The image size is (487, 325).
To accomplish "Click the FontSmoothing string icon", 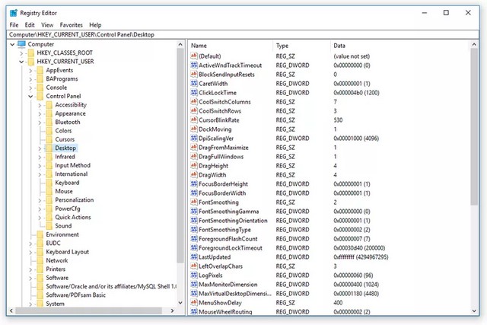I will [x=194, y=202].
